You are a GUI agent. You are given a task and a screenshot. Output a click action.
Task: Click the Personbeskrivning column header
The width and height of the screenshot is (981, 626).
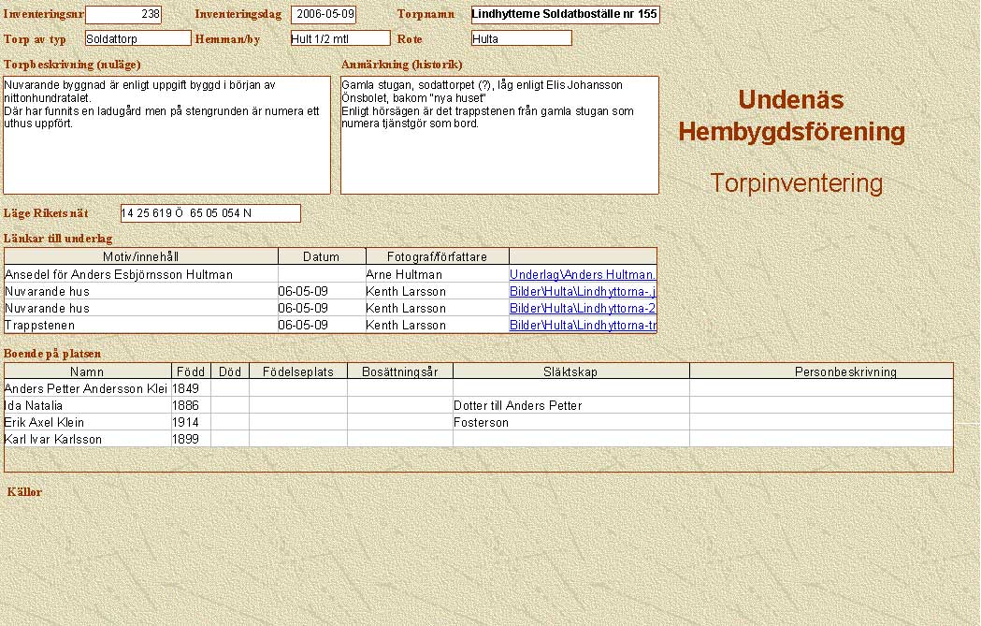tap(820, 371)
